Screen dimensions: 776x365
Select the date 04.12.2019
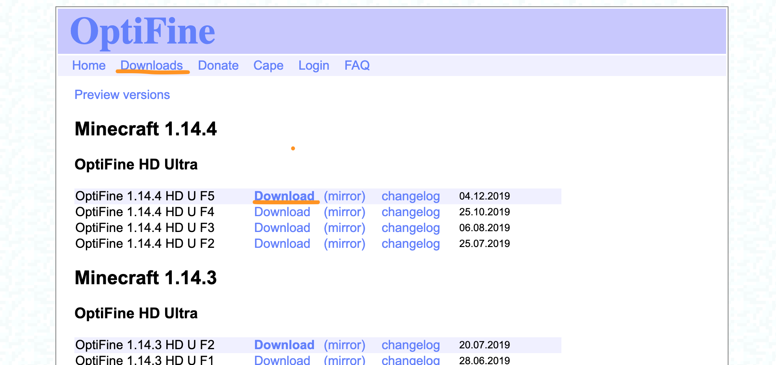485,196
